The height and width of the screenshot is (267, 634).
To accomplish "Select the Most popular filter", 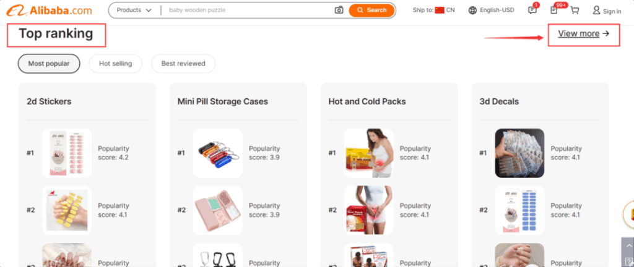I will click(x=49, y=64).
